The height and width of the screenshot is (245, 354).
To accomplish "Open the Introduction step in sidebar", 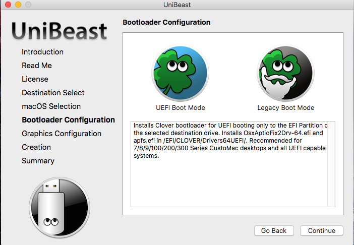I will 42,52.
